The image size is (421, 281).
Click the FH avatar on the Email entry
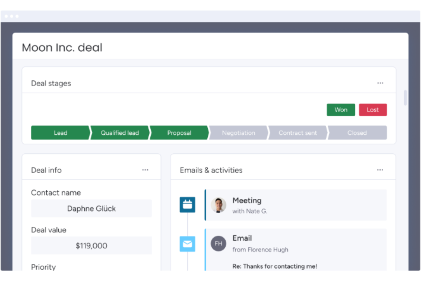pos(218,243)
